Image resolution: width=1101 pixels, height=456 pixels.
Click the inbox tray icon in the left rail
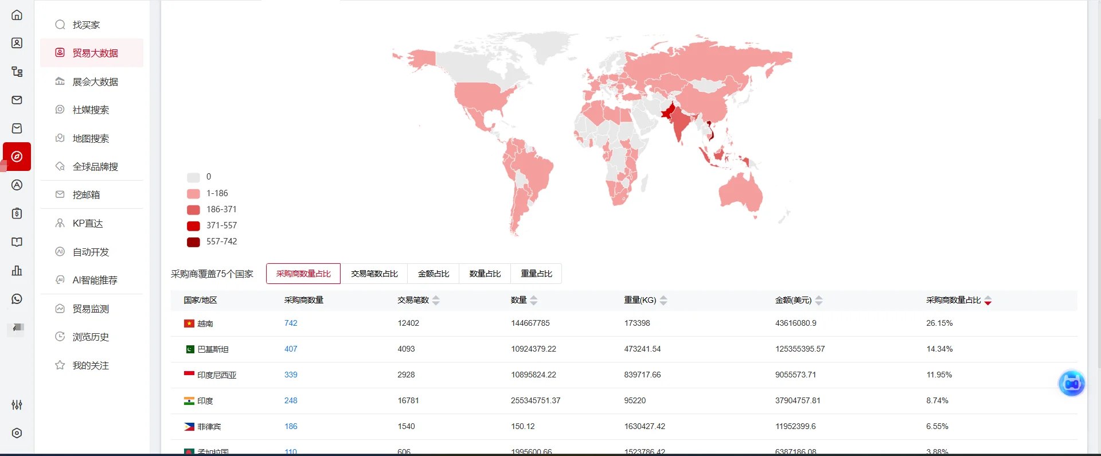[17, 128]
